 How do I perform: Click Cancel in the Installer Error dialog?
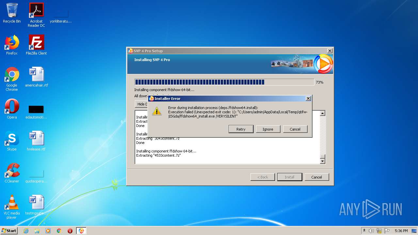[295, 129]
